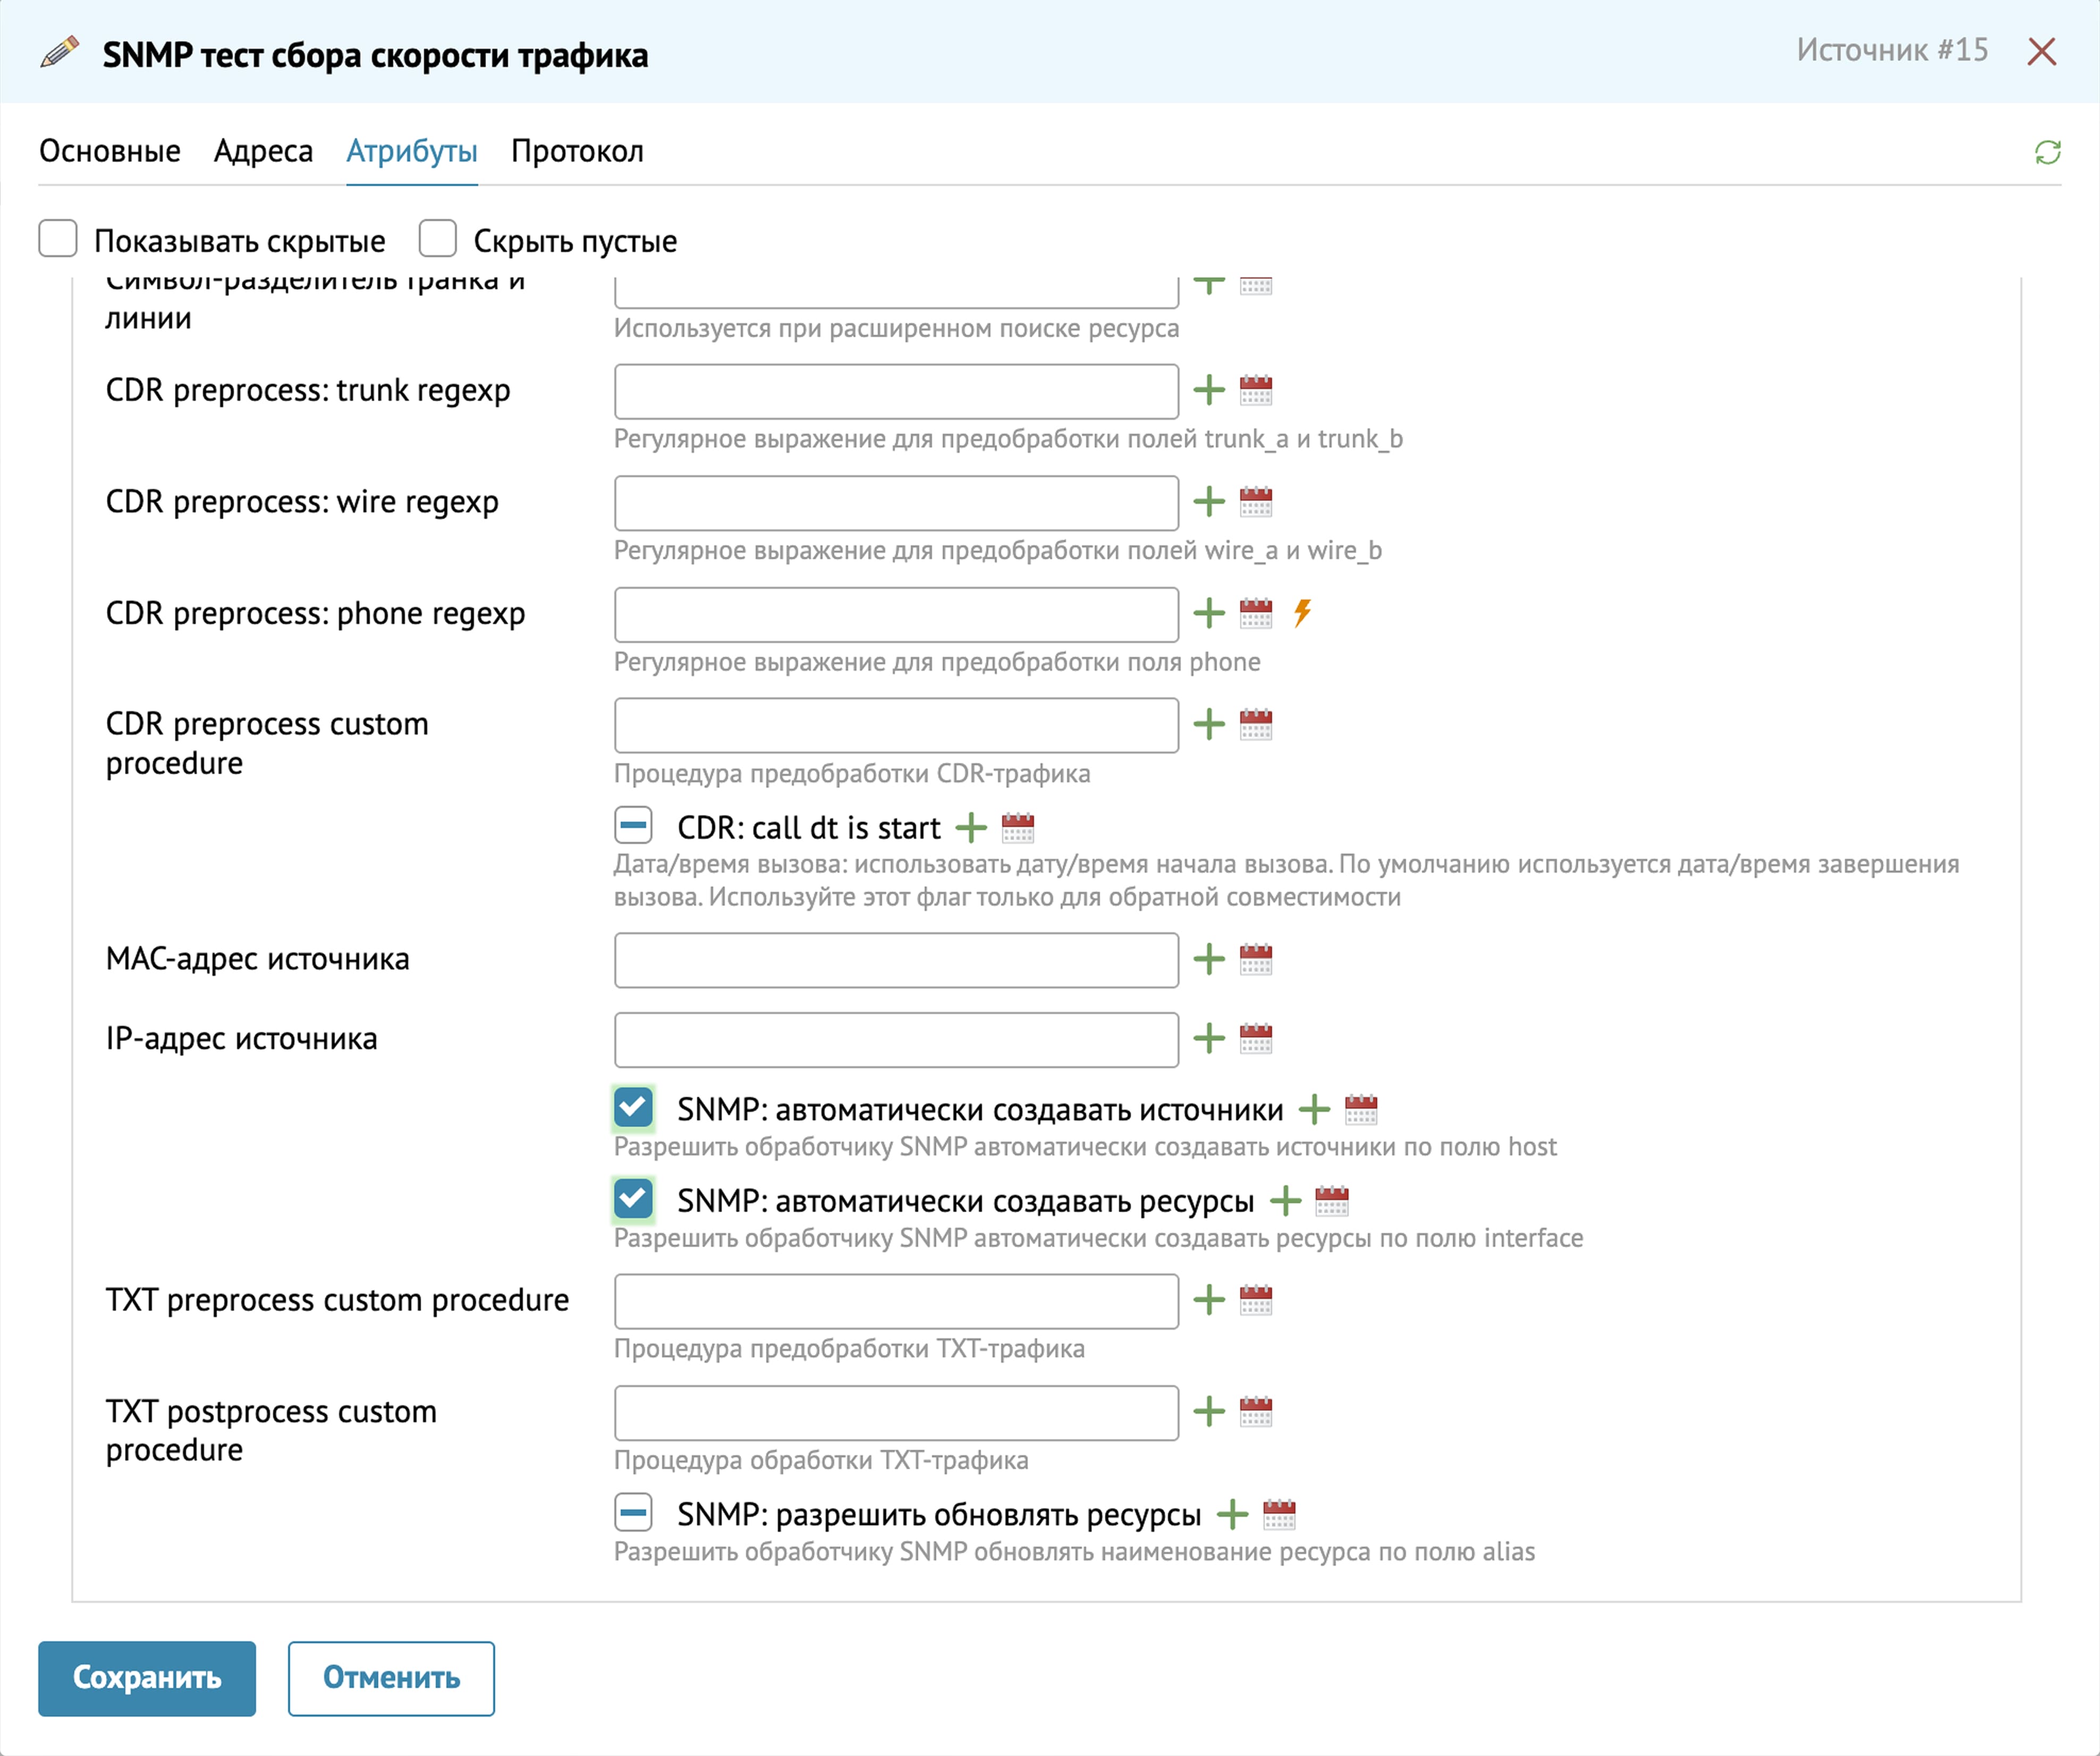This screenshot has height=1756, width=2100.
Task: Switch to the Основные tab
Action: [110, 151]
